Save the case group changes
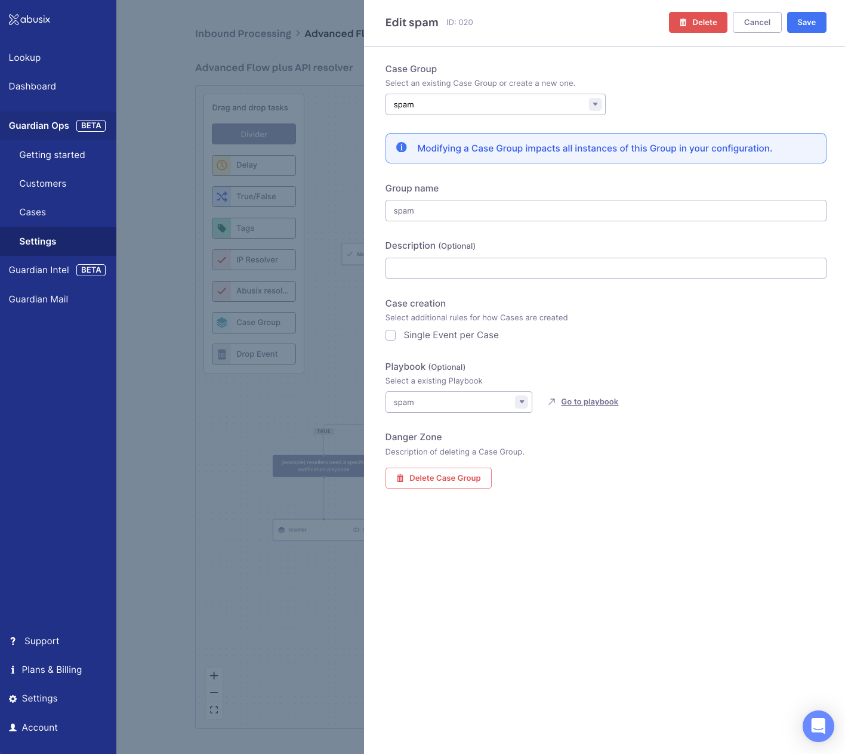Viewport: 845px width, 754px height. (x=807, y=23)
